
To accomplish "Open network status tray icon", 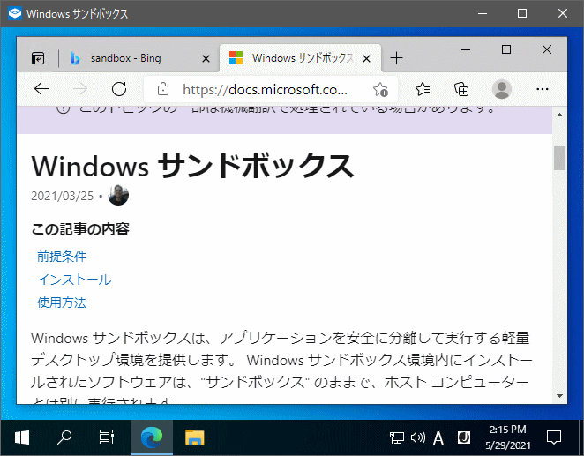I will [397, 437].
